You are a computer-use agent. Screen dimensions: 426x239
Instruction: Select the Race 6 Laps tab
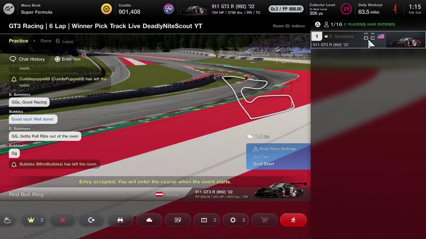tap(57, 41)
